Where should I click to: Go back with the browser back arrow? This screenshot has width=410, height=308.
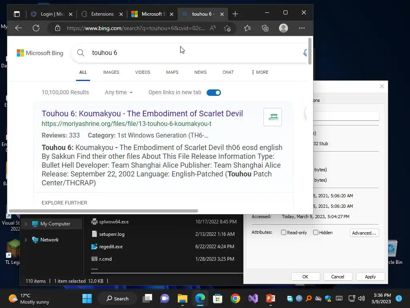18,28
